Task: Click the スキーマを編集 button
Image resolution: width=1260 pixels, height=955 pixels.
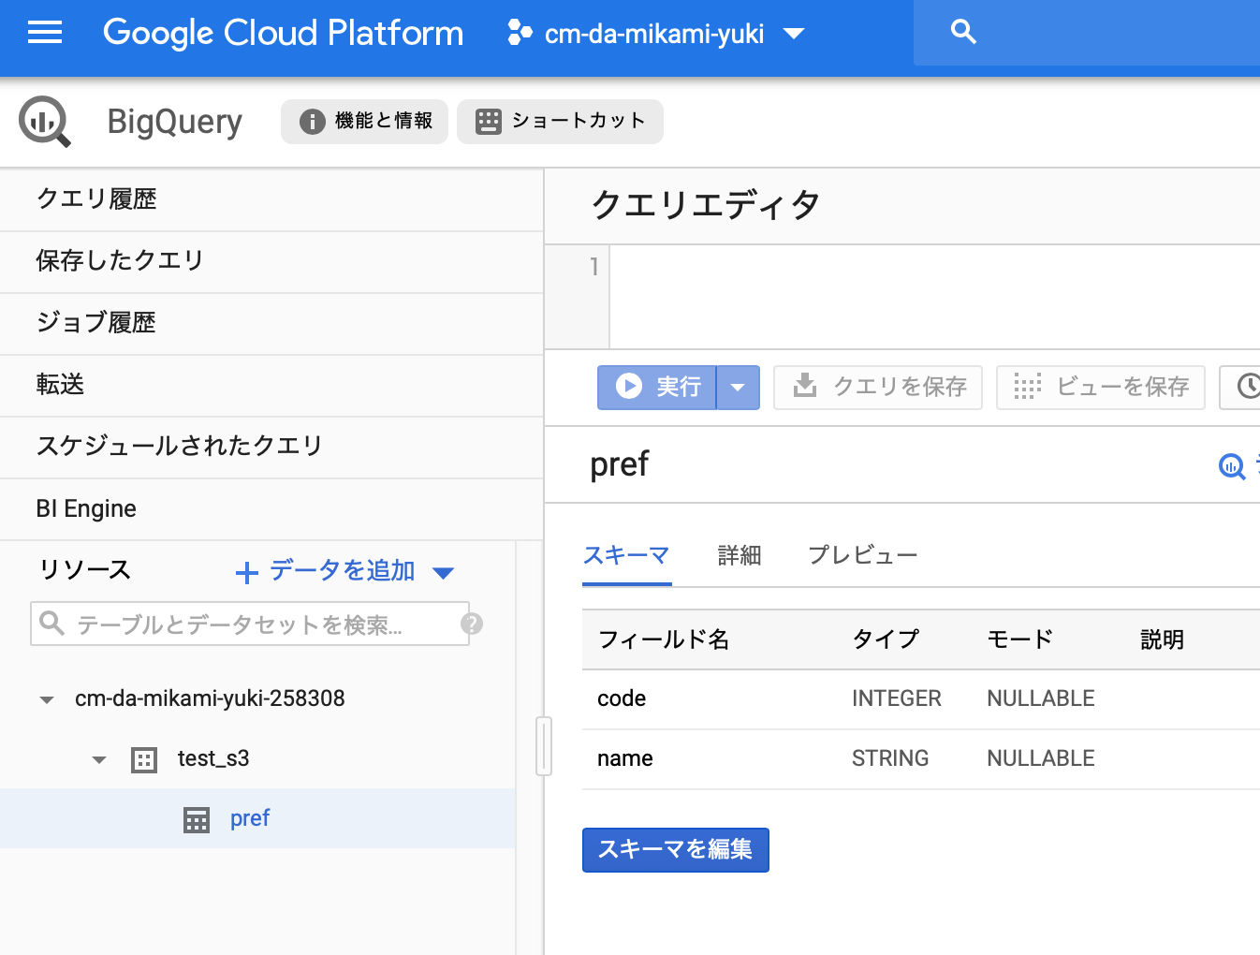Action: pyautogui.click(x=675, y=850)
